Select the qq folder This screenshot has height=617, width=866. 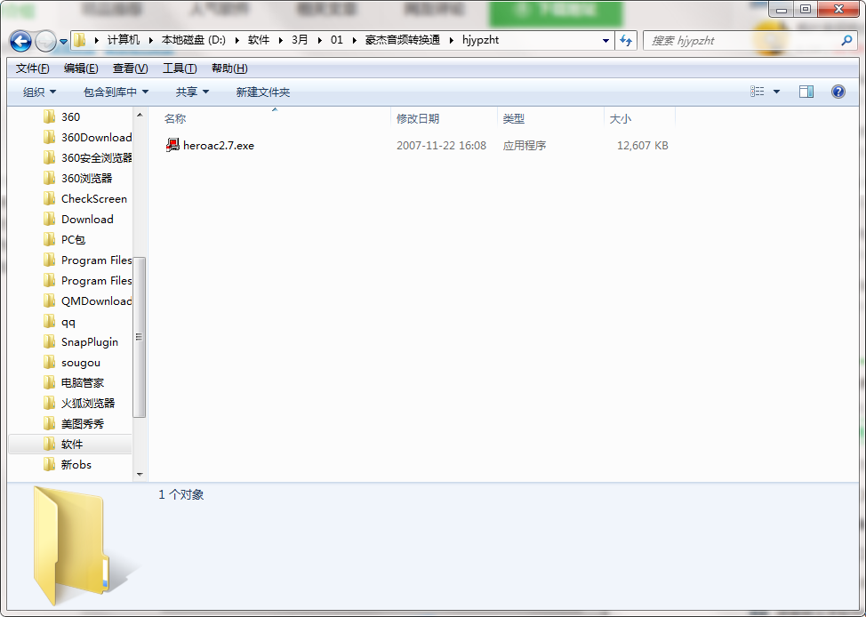pyautogui.click(x=68, y=322)
